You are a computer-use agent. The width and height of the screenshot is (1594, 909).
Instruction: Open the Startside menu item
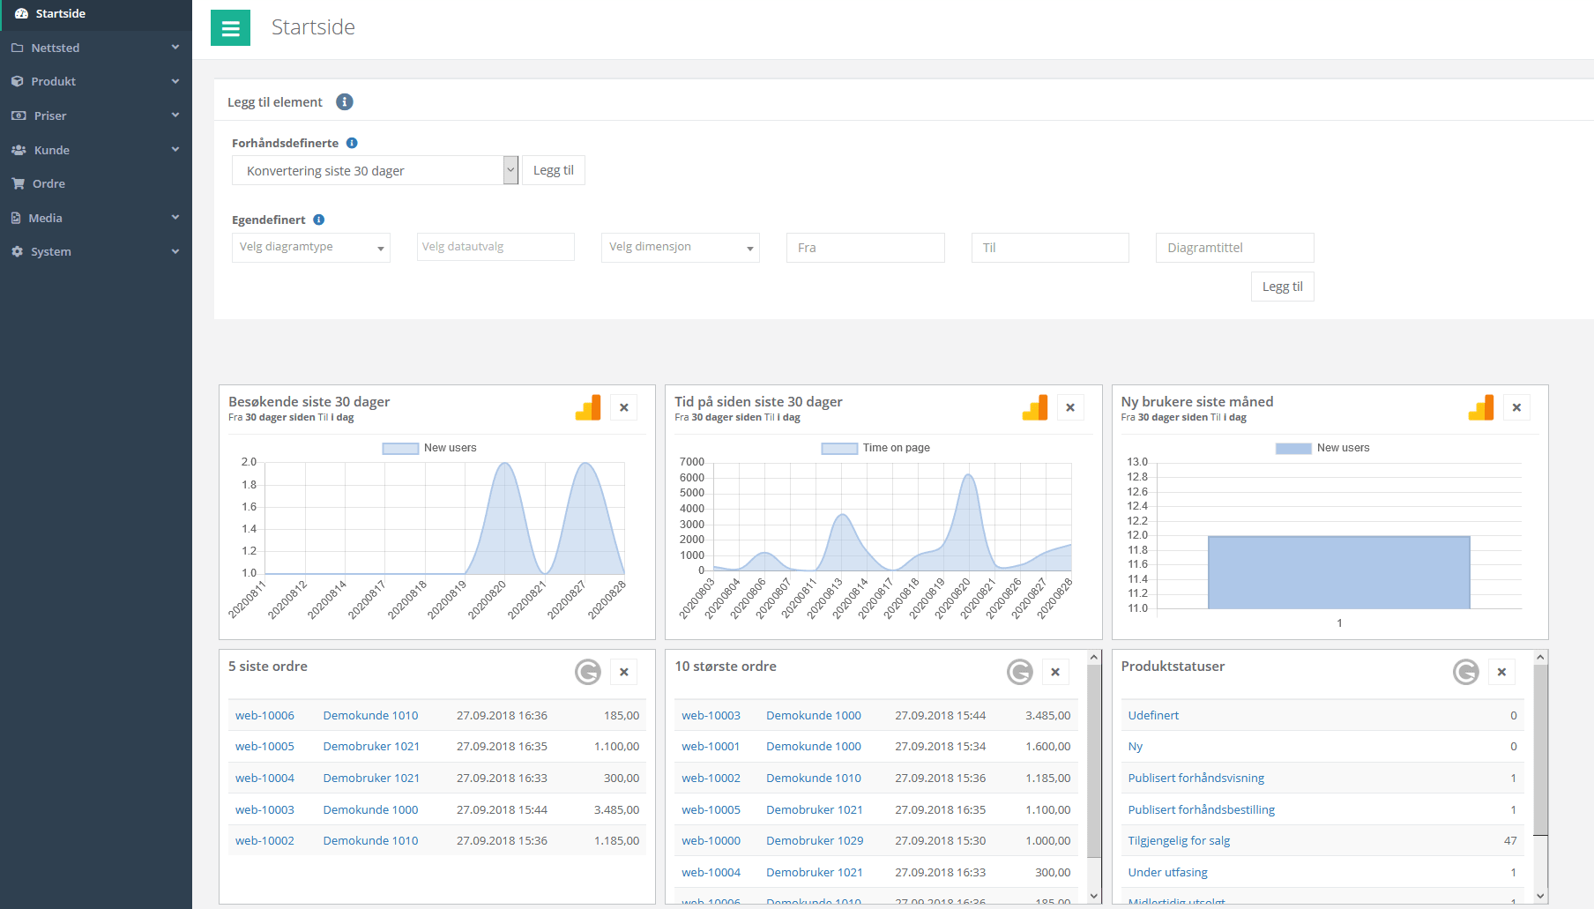pos(96,14)
